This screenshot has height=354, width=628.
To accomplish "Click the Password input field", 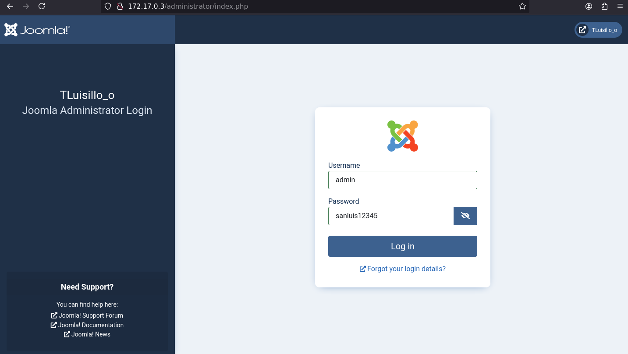I will click(x=391, y=216).
